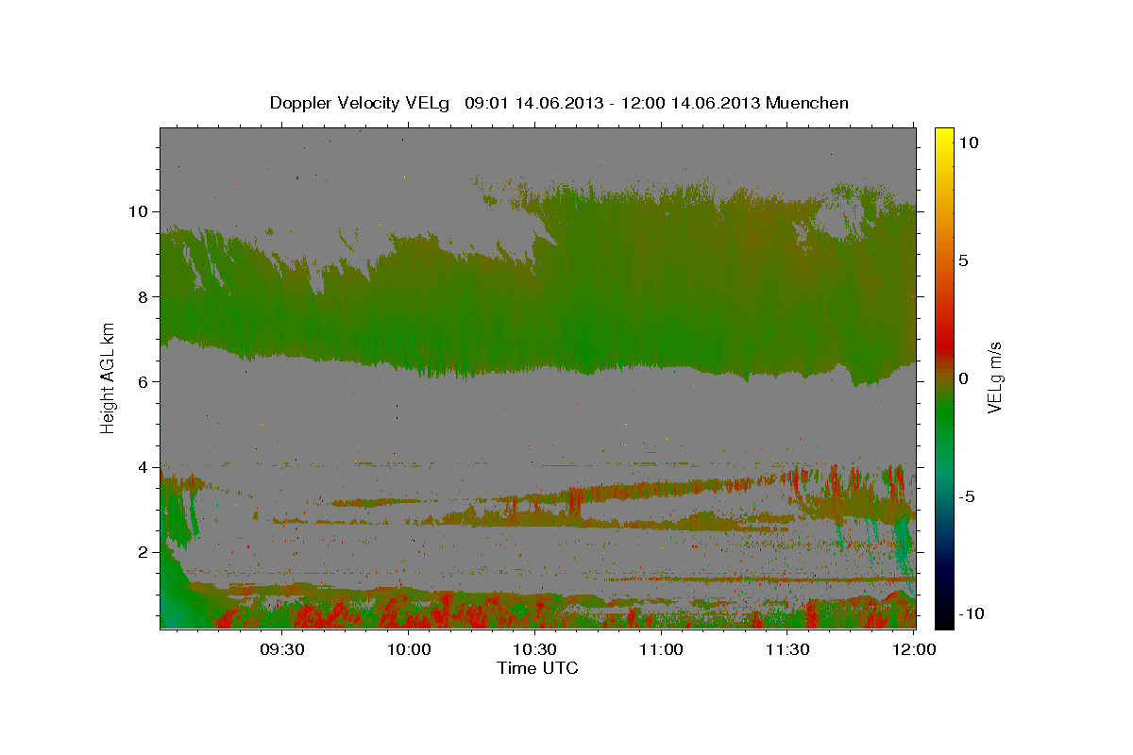Screen dimensions: 1133x755
Task: Click the colorbar value 10 label
Action: (x=969, y=142)
